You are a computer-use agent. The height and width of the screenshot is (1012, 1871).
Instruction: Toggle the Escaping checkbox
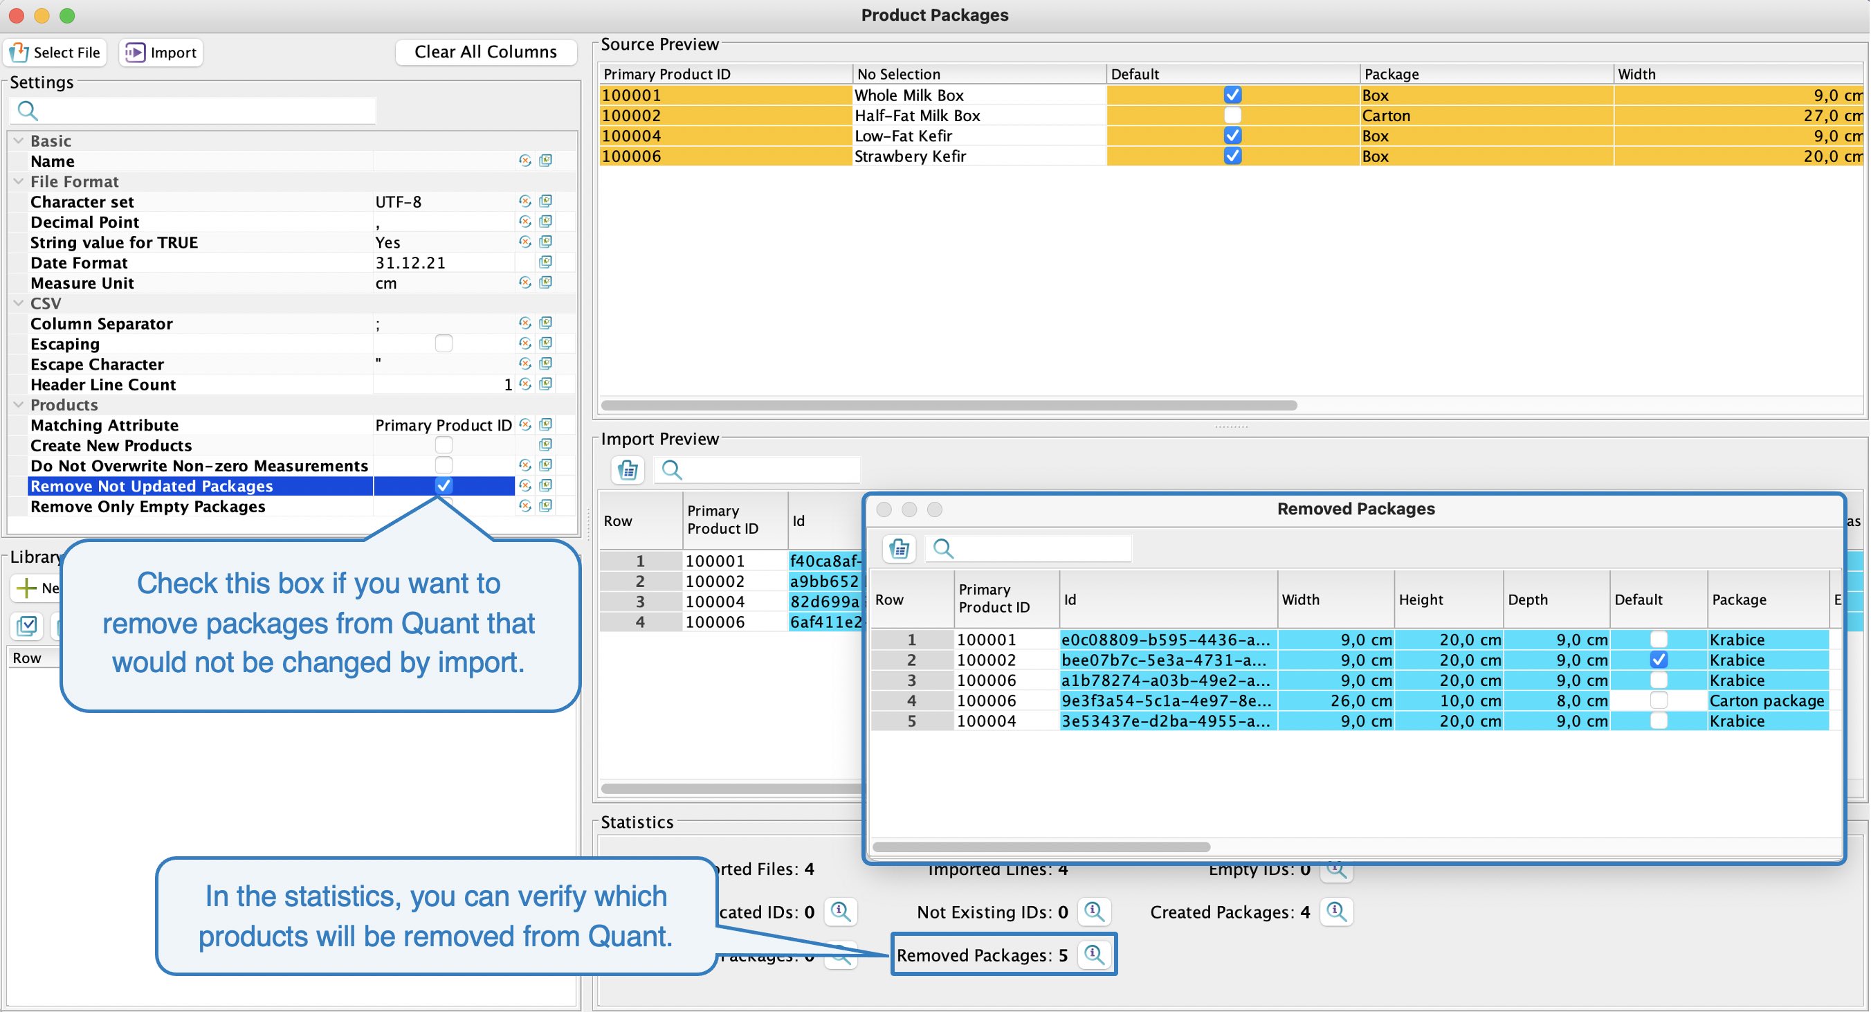click(x=443, y=343)
